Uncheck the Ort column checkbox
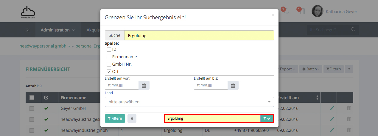Screen dimensions: 378x136 pos(109,72)
